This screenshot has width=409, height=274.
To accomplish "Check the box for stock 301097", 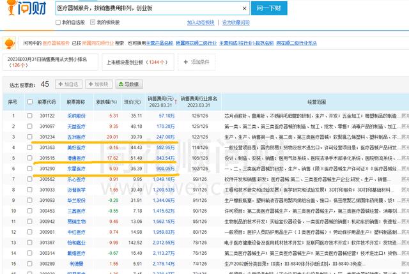I will pos(29,126).
